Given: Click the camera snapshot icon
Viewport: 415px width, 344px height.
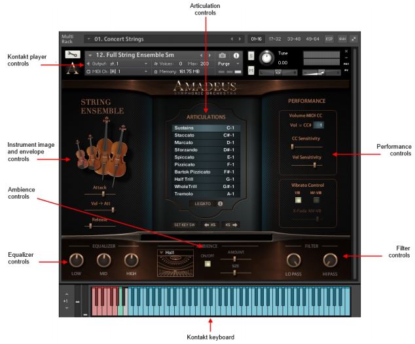Looking at the screenshot, I should [223, 56].
